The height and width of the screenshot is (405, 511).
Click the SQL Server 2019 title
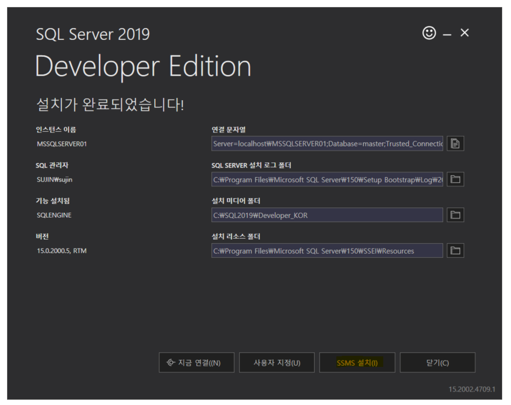point(93,34)
